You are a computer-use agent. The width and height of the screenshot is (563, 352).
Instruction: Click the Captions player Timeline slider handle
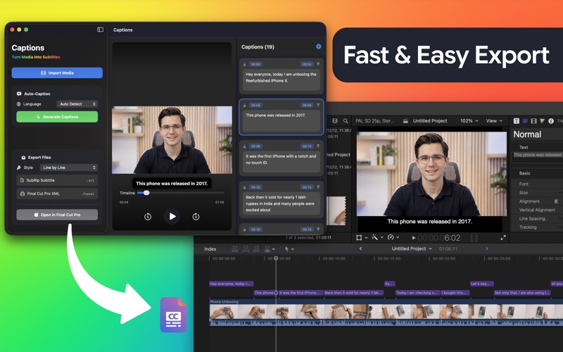click(146, 193)
